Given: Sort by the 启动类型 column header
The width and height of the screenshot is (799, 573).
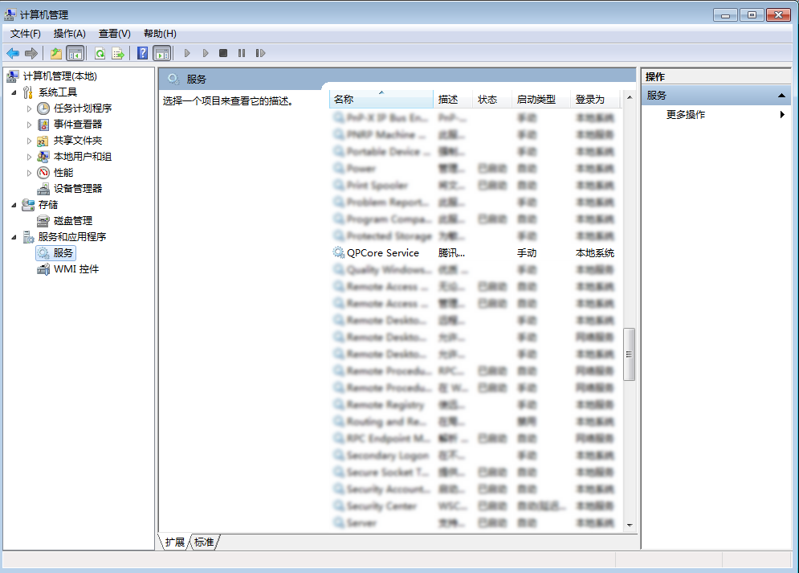Looking at the screenshot, I should pyautogui.click(x=541, y=100).
